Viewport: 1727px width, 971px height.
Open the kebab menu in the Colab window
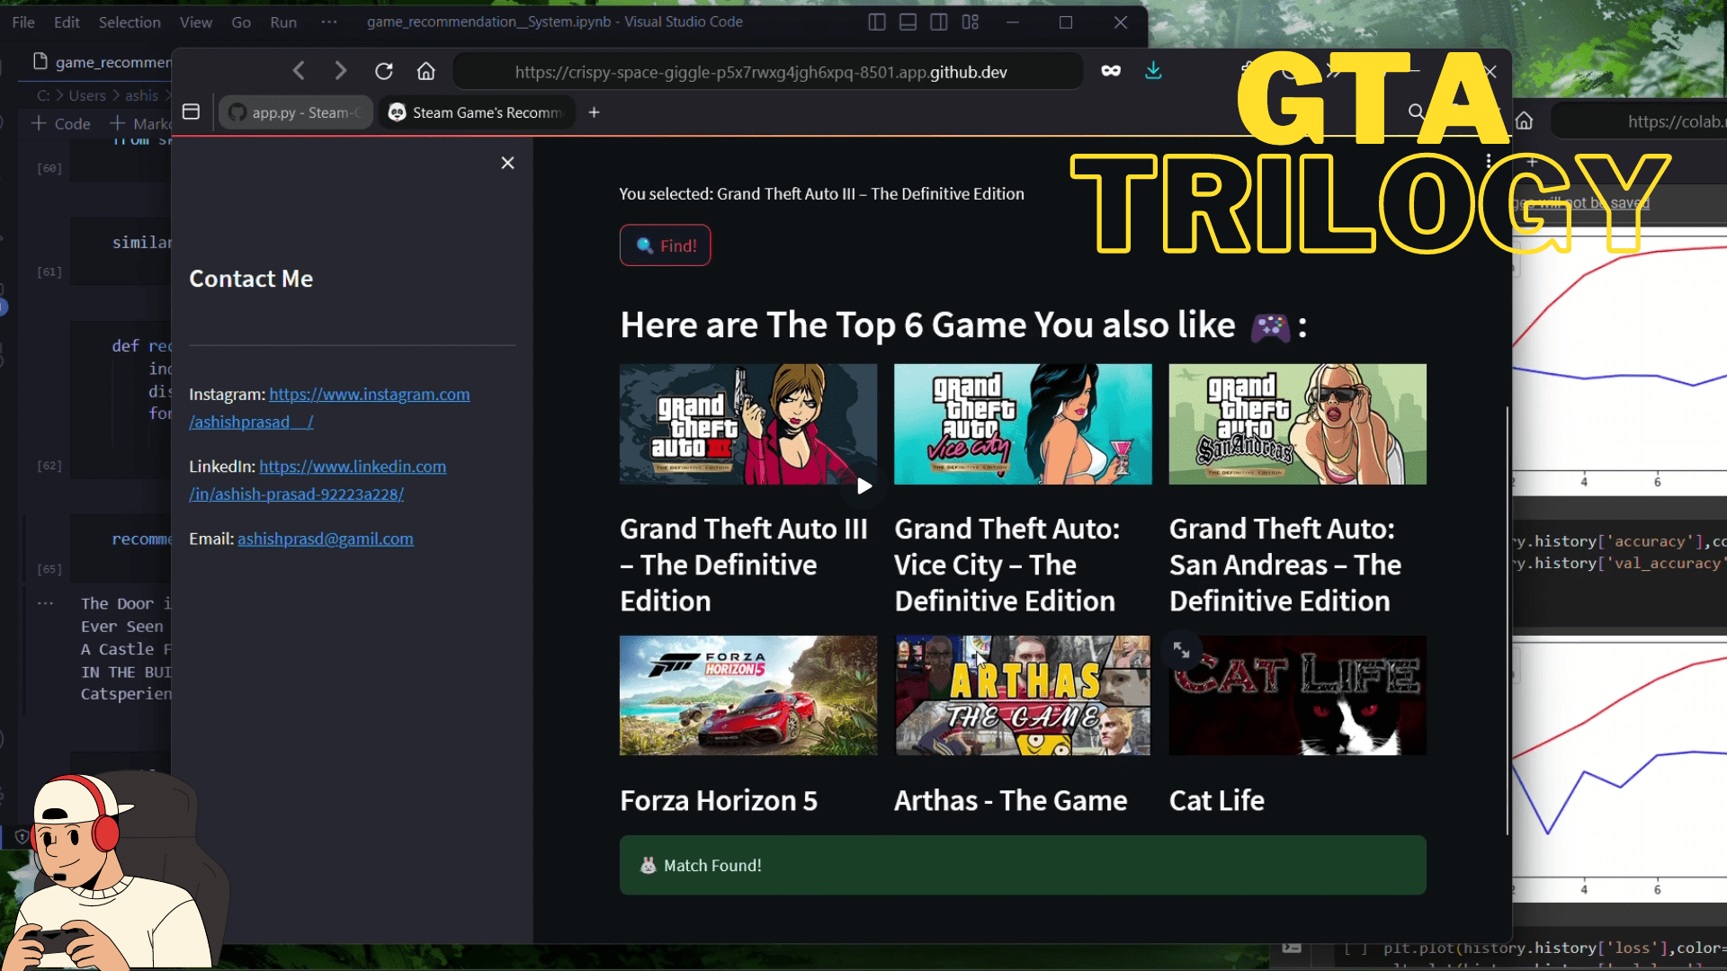point(1489,160)
